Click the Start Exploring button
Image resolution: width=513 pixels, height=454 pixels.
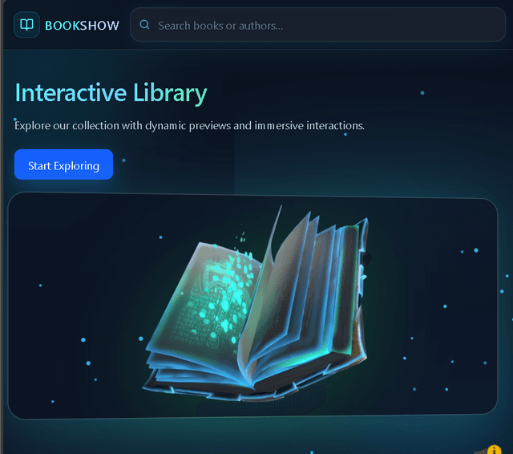pos(63,164)
